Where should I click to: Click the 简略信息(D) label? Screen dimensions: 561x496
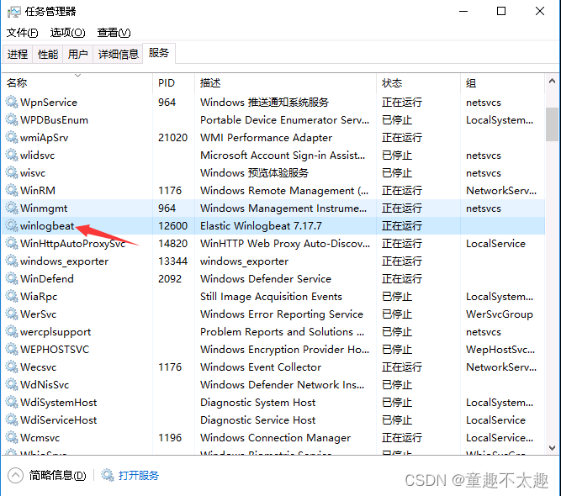point(57,476)
